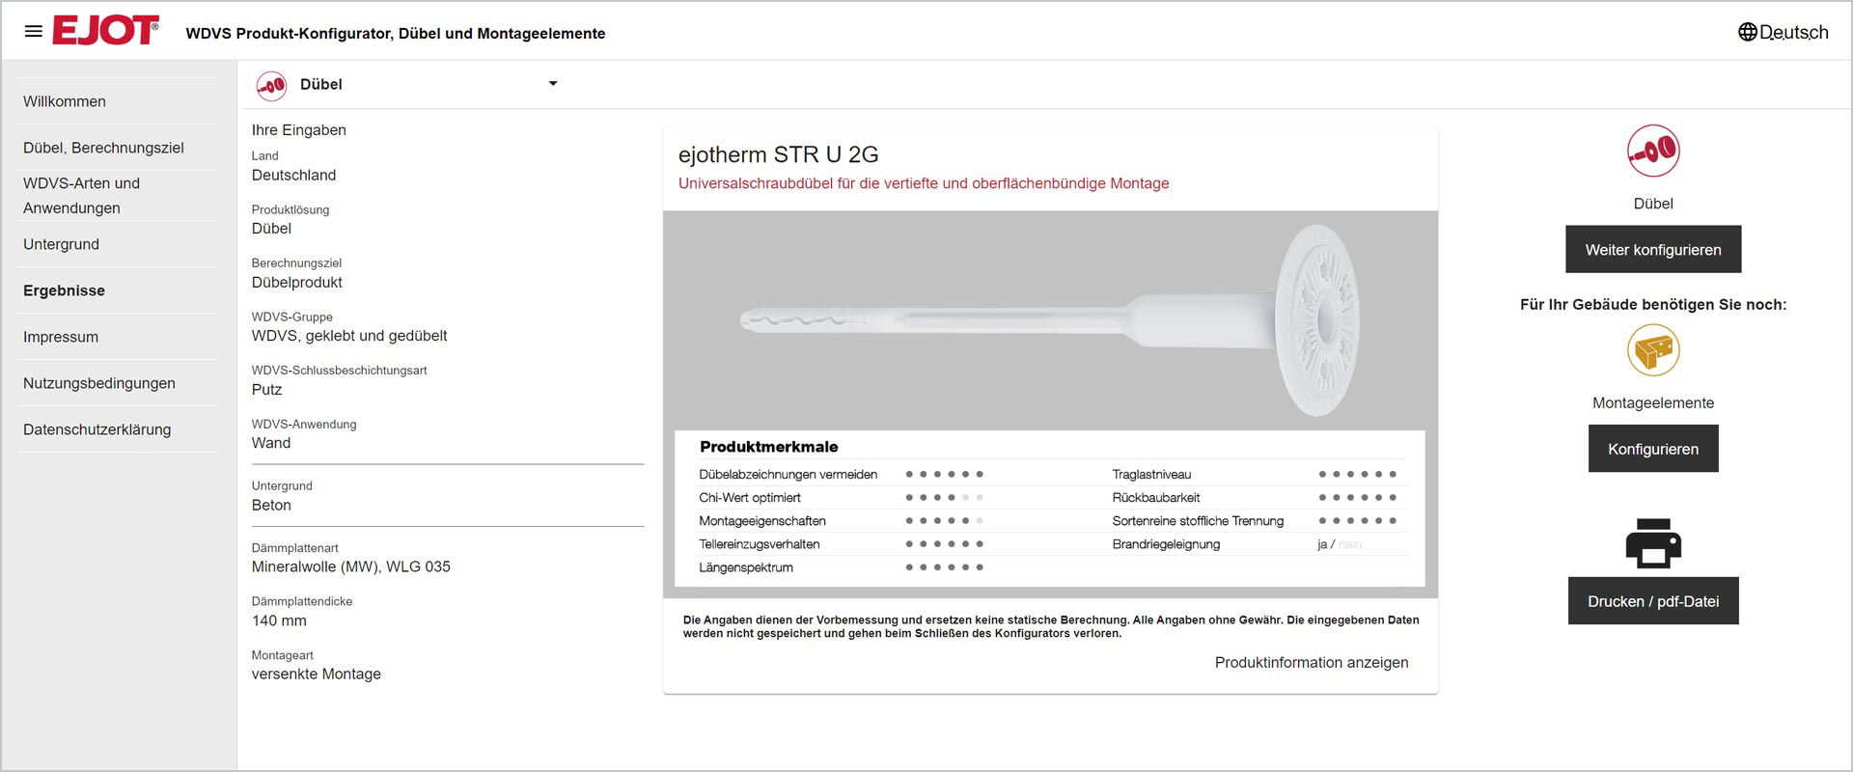Click the large Dübel icon in right panel
The width and height of the screenshot is (1853, 772).
click(1653, 151)
